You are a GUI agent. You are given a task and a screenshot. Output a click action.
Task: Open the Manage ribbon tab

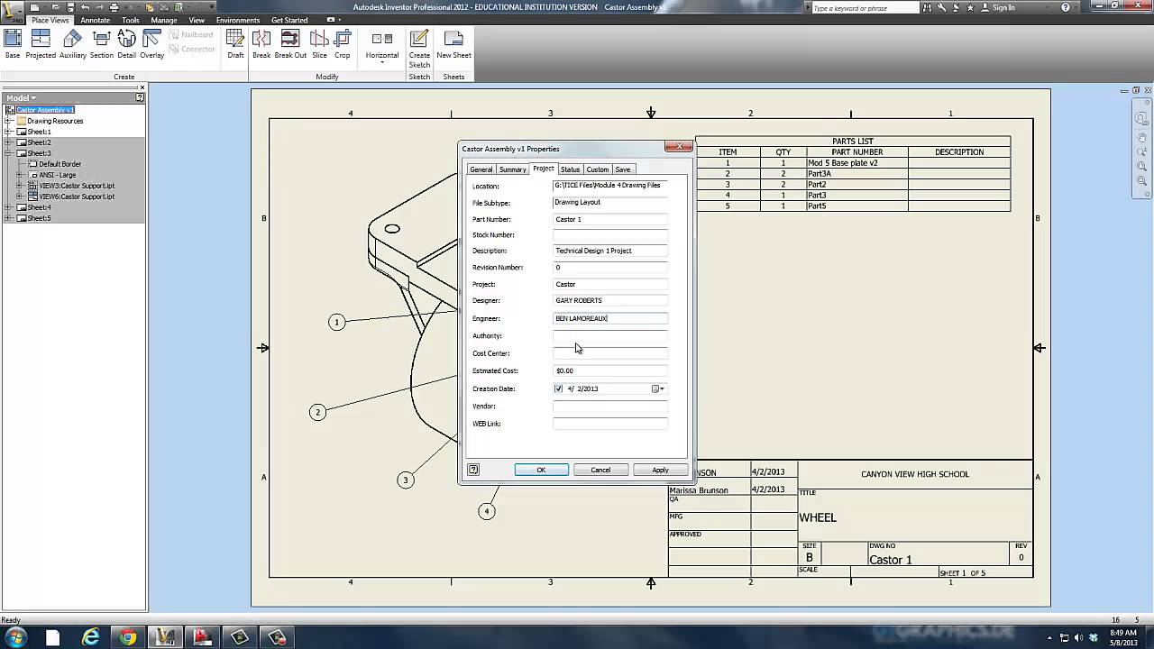tap(164, 20)
